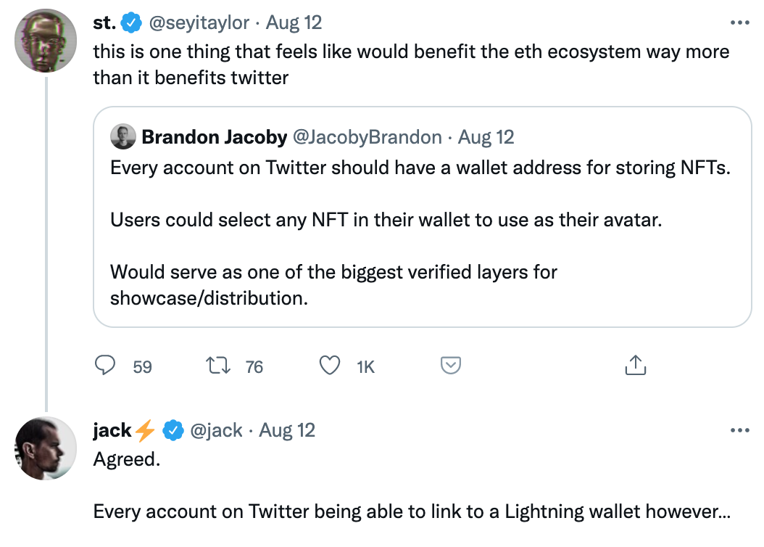Open more options for jack's reply
Viewport: 764px width, 547px height.
[739, 430]
